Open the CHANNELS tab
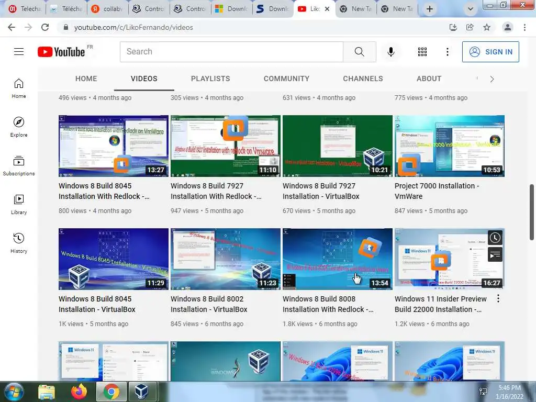Screen dimensions: 536x402 363,79
